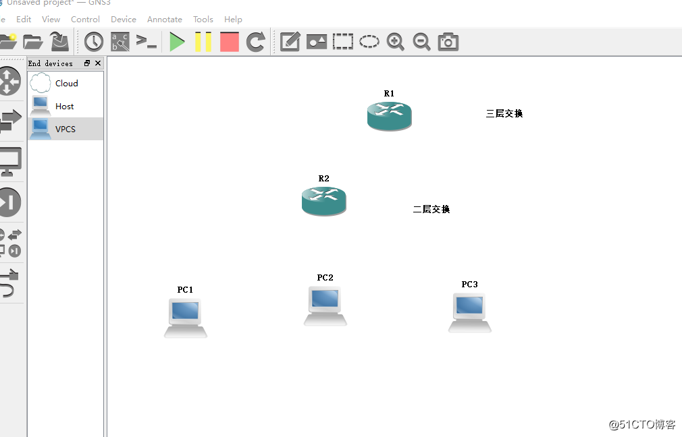Viewport: 682px width, 437px height.
Task: Browse routers in device sidebar
Action: tap(9, 81)
